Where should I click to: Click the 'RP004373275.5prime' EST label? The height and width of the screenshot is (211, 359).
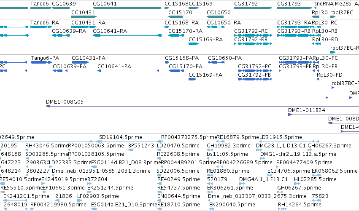(x=189, y=137)
